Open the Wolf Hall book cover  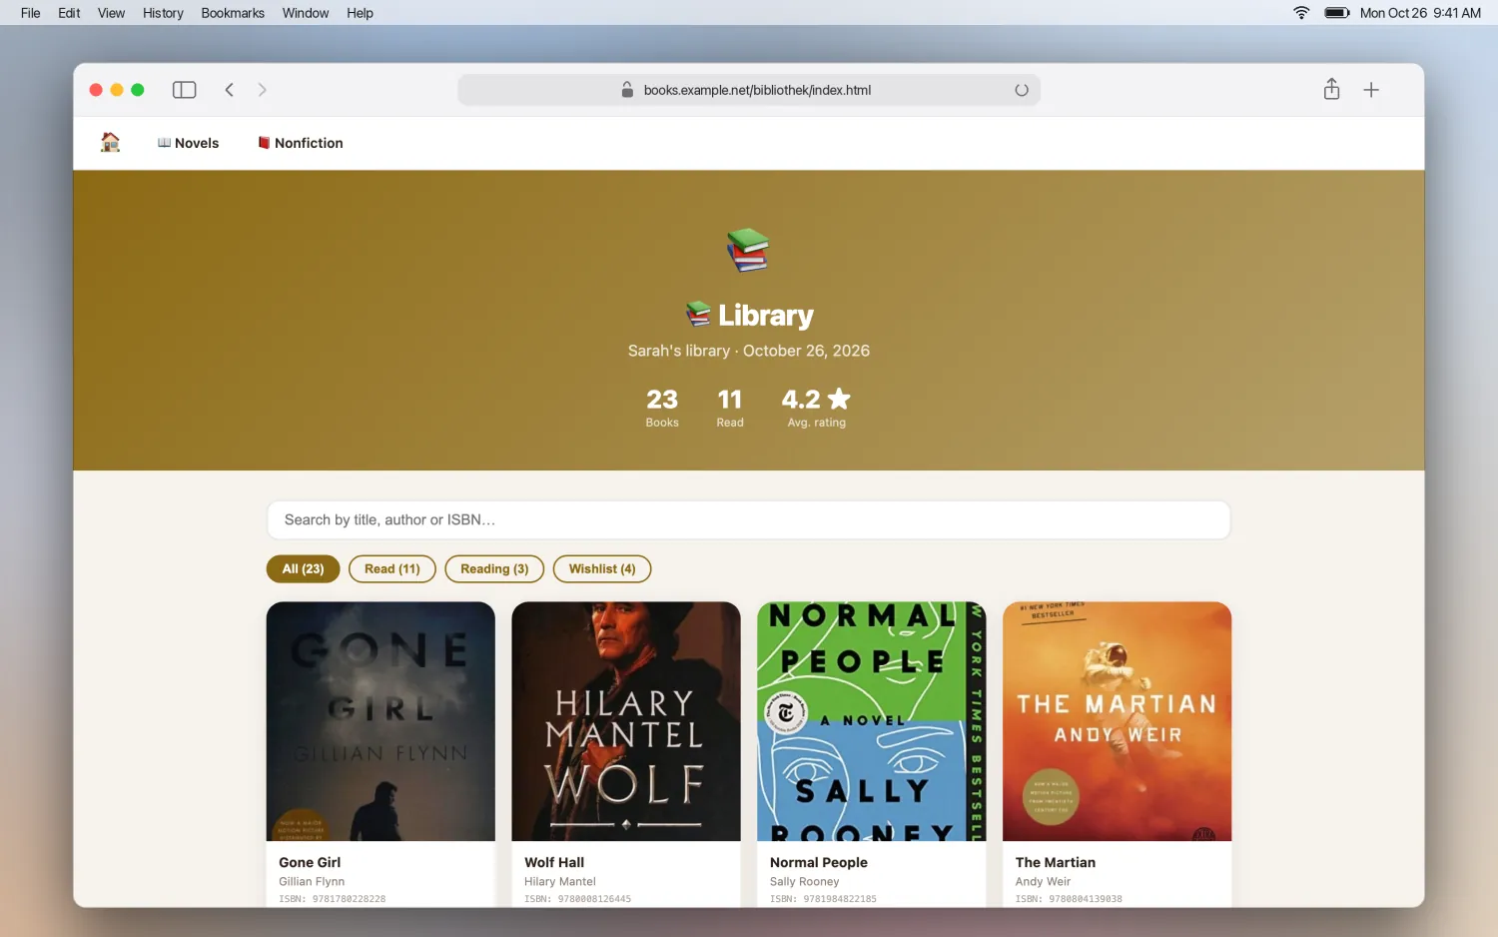(x=626, y=721)
